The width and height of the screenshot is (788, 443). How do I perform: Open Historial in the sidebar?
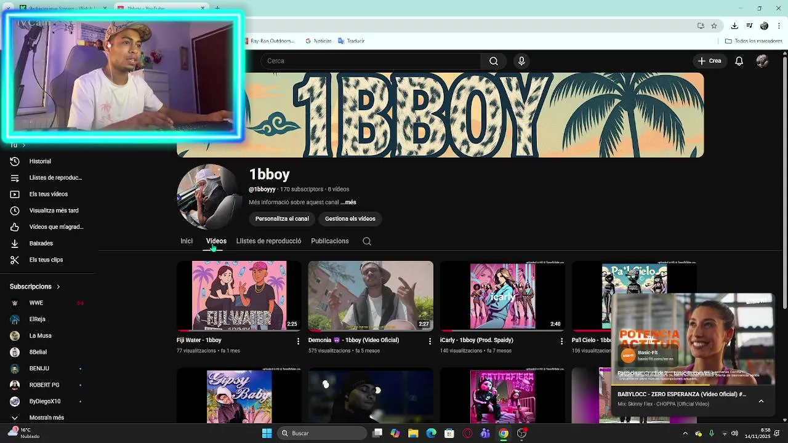point(47,161)
